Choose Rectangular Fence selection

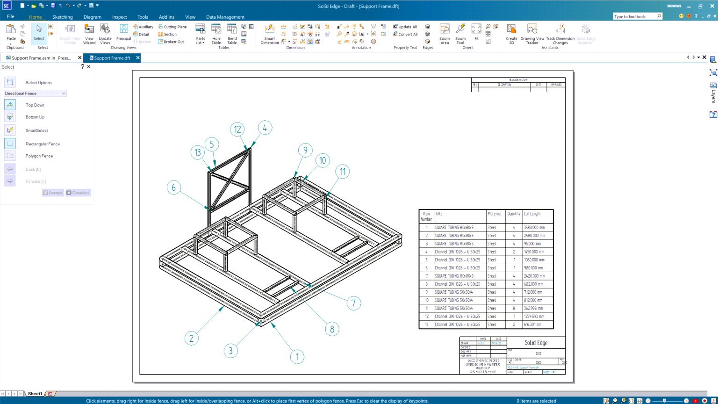10,144
